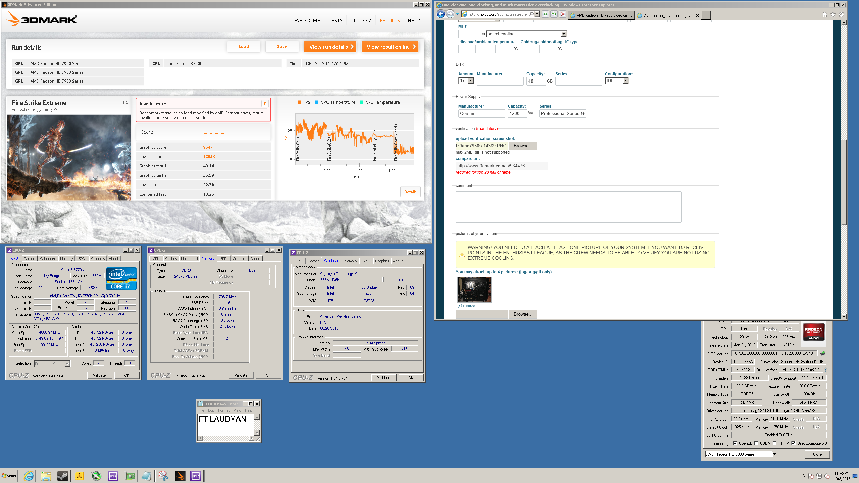Click Browse for verification screenshot
The width and height of the screenshot is (859, 483).
(523, 146)
